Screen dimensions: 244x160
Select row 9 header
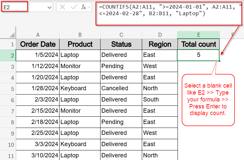click(x=8, y=134)
